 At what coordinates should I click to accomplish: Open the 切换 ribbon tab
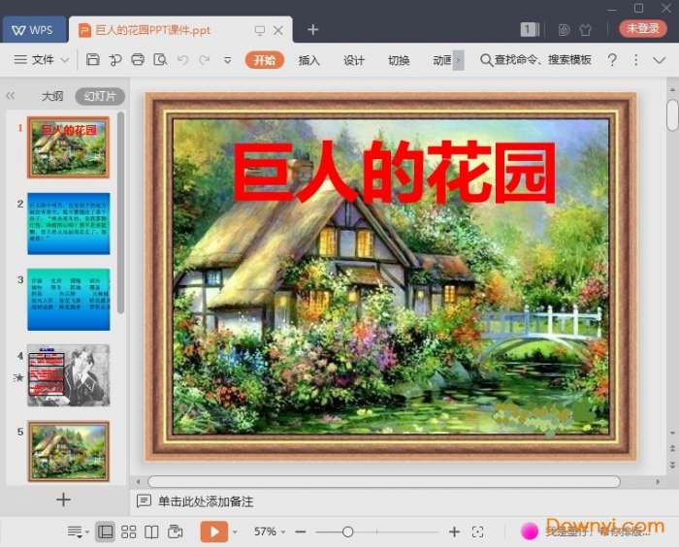(399, 60)
